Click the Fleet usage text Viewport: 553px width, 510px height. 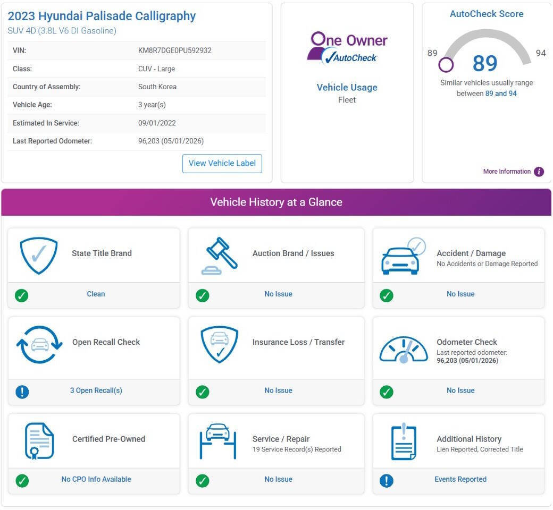click(x=347, y=100)
